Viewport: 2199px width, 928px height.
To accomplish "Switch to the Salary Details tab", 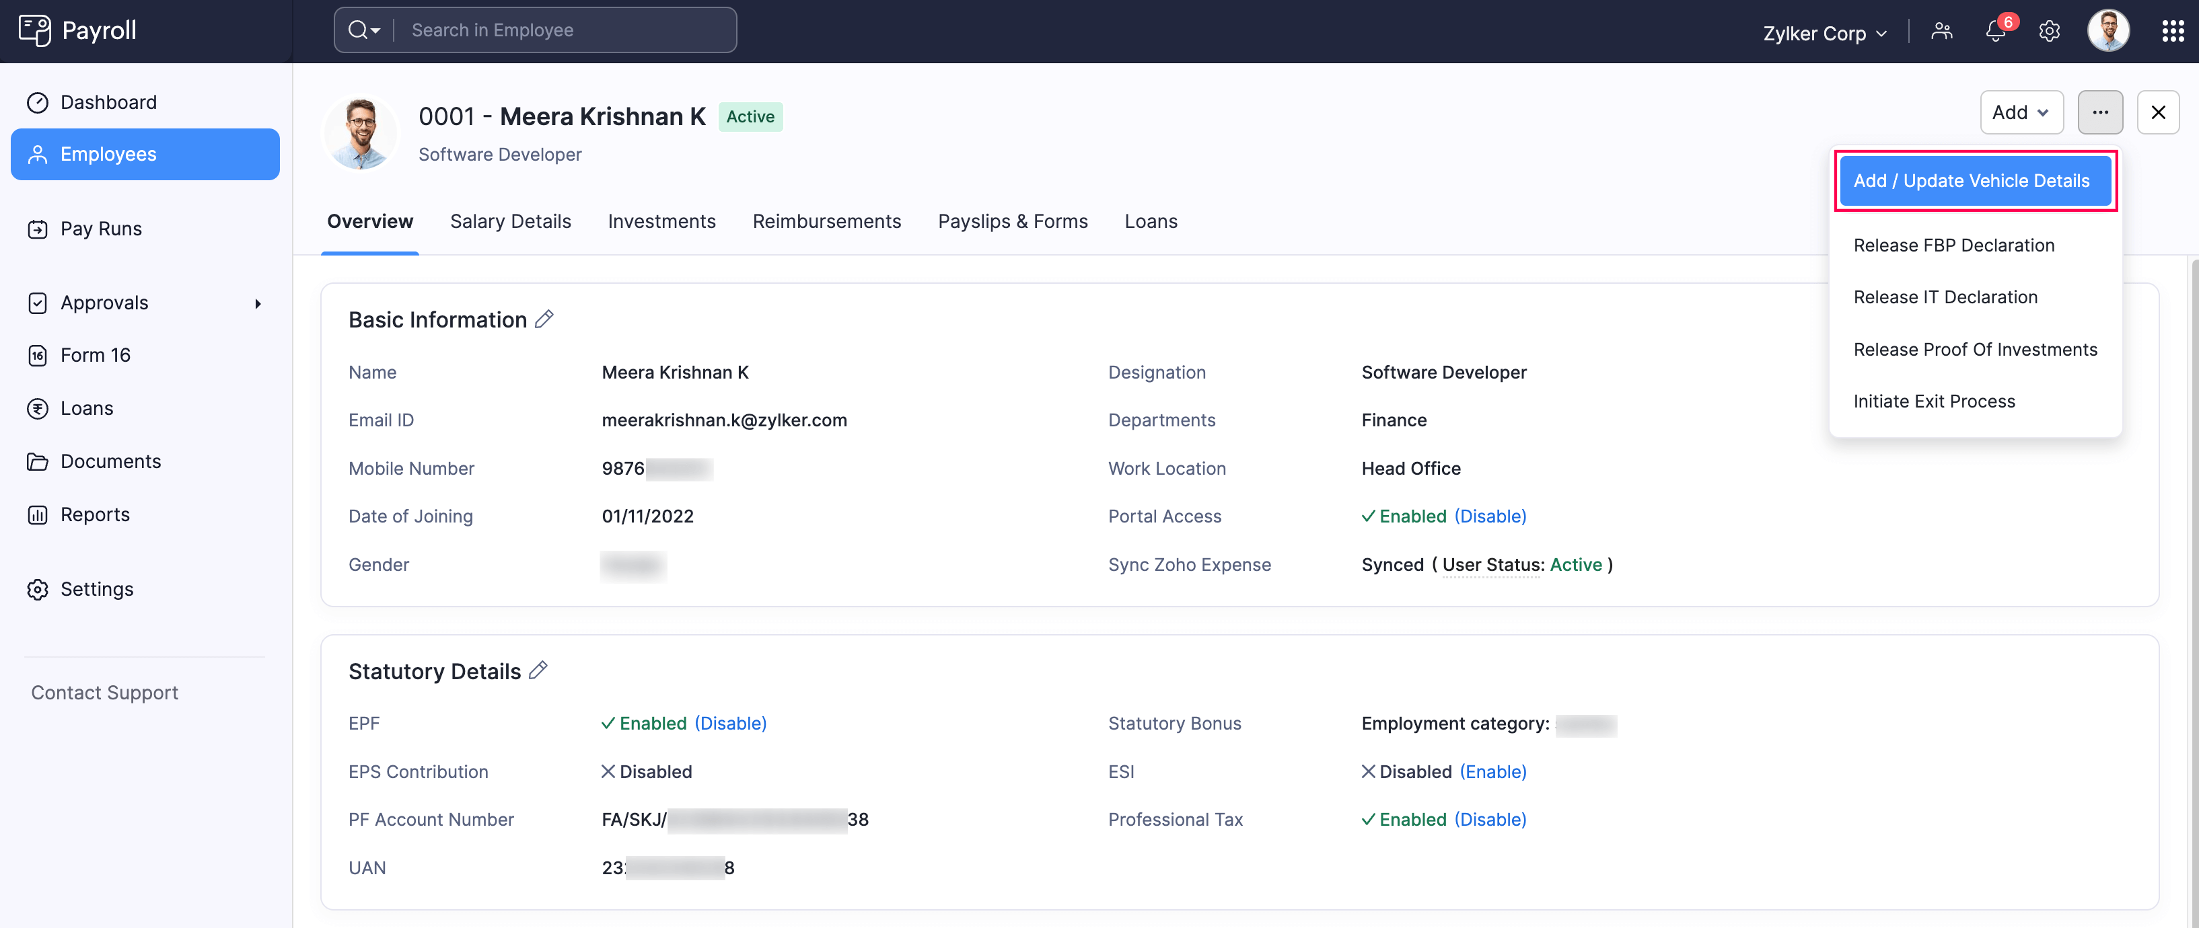I will pos(509,221).
